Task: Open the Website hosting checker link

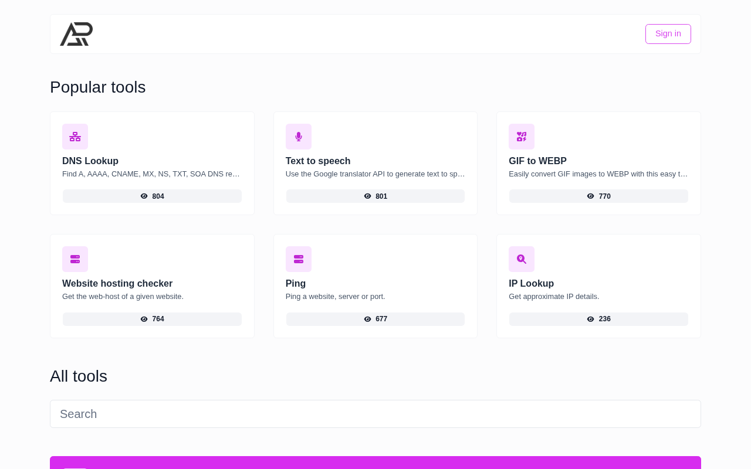Action: point(117,284)
